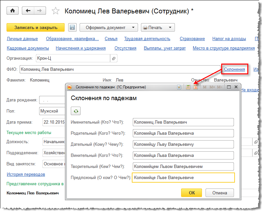Click the Склонения link
Screen dimensions: 262x211
[x=234, y=69]
